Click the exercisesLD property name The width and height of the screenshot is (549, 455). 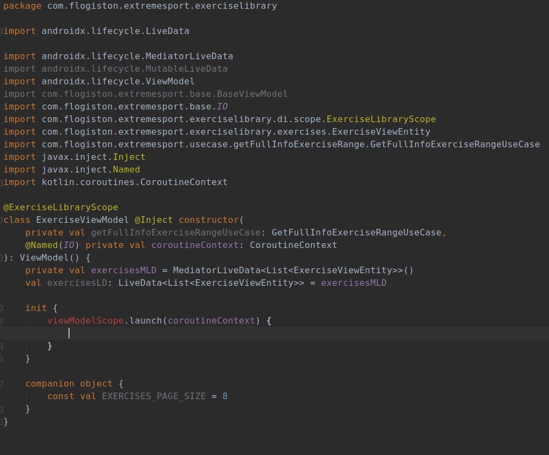tap(77, 283)
